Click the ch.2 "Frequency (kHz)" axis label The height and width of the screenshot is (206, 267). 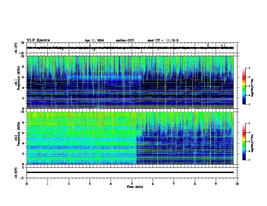pos(19,134)
